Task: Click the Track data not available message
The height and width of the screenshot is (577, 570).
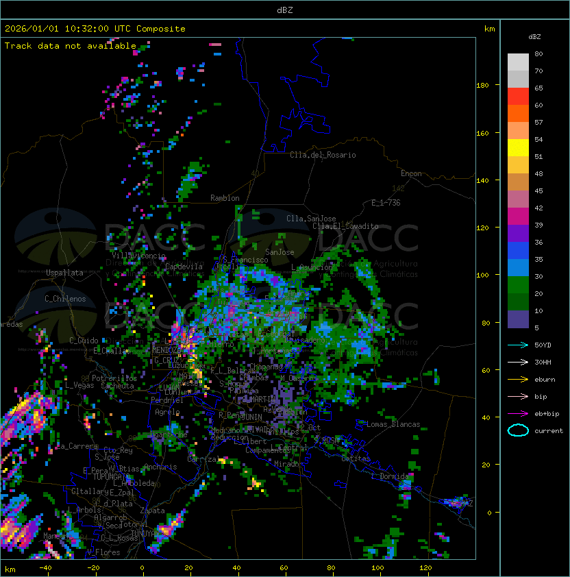Action: point(71,46)
